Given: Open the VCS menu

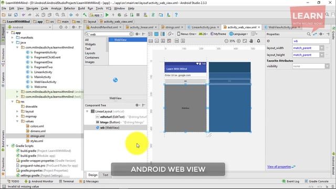Looking at the screenshot, I should [x=109, y=8].
